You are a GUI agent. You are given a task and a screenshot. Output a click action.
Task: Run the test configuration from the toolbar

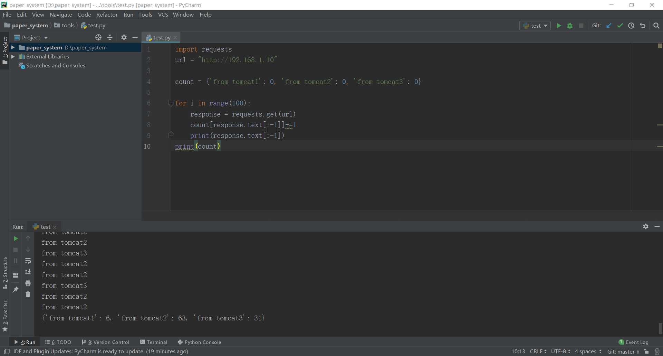pos(559,26)
